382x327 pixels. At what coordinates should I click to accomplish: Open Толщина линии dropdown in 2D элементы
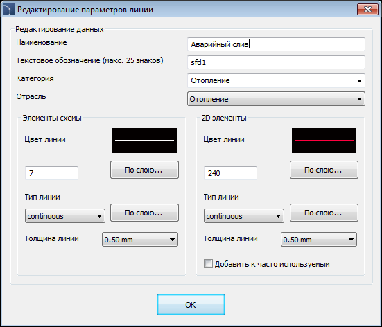[x=319, y=240]
